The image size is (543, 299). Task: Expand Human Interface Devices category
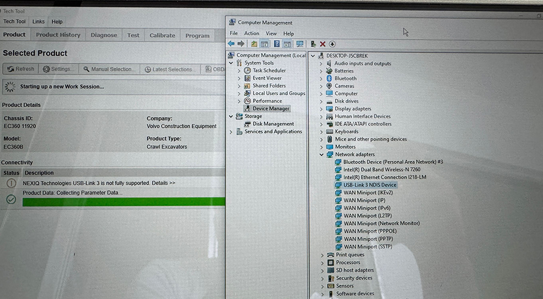pos(321,116)
